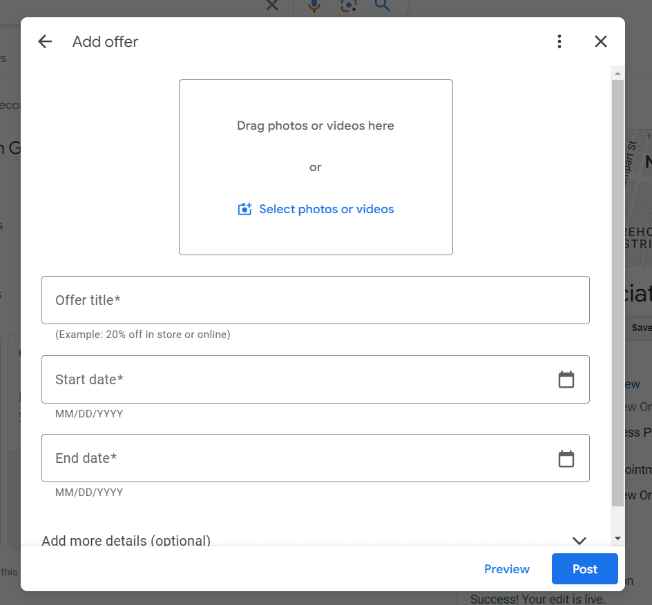Screen dimensions: 652x605
Task: Click the 'Drag photos or videos here' text
Action: point(316,126)
